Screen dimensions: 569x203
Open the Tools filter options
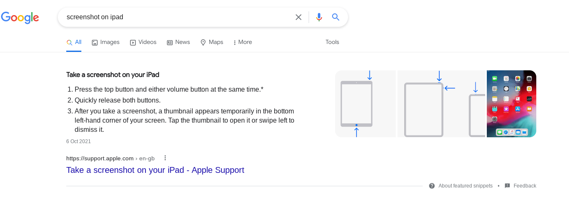(332, 42)
